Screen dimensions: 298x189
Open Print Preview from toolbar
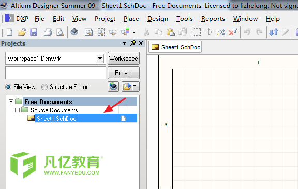coord(60,32)
